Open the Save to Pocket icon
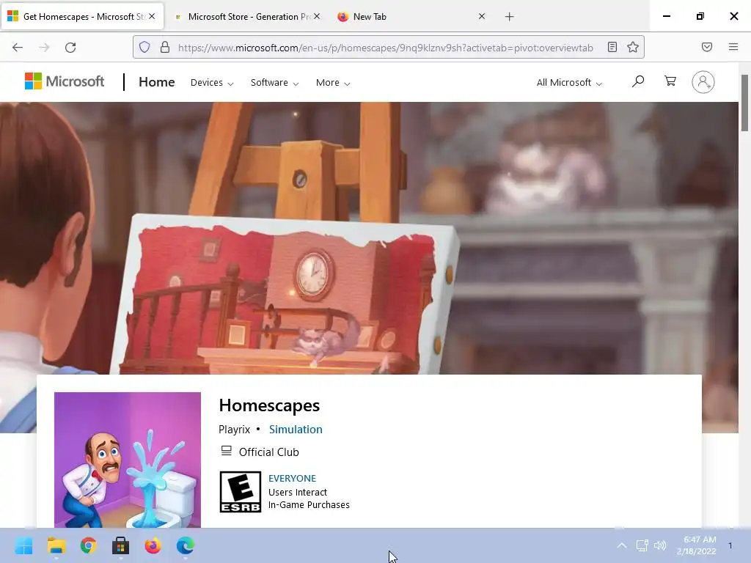The image size is (751, 563). coord(707,47)
